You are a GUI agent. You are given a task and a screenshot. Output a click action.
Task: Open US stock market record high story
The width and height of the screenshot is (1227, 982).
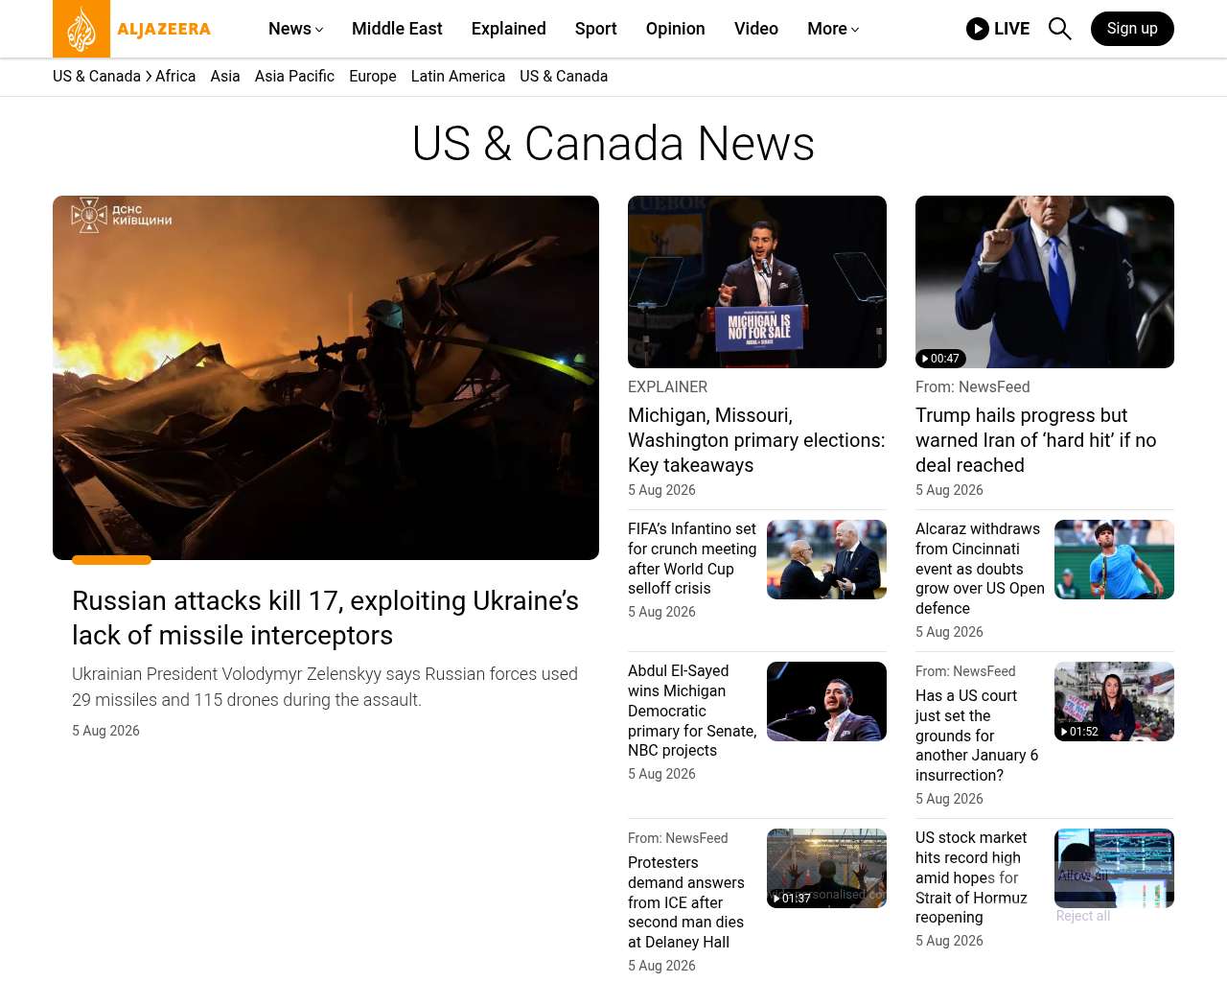tap(971, 877)
